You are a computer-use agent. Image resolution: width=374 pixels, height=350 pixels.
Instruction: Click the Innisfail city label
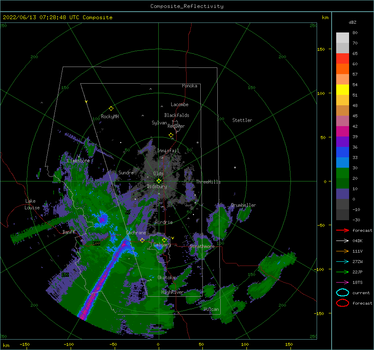(x=168, y=151)
